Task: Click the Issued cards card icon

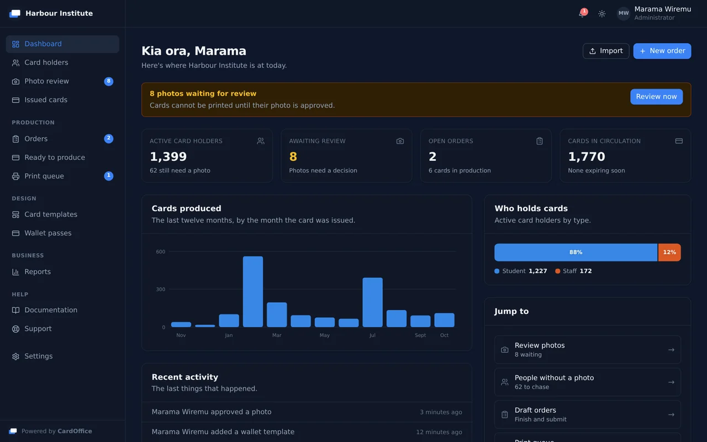Action: pyautogui.click(x=15, y=100)
